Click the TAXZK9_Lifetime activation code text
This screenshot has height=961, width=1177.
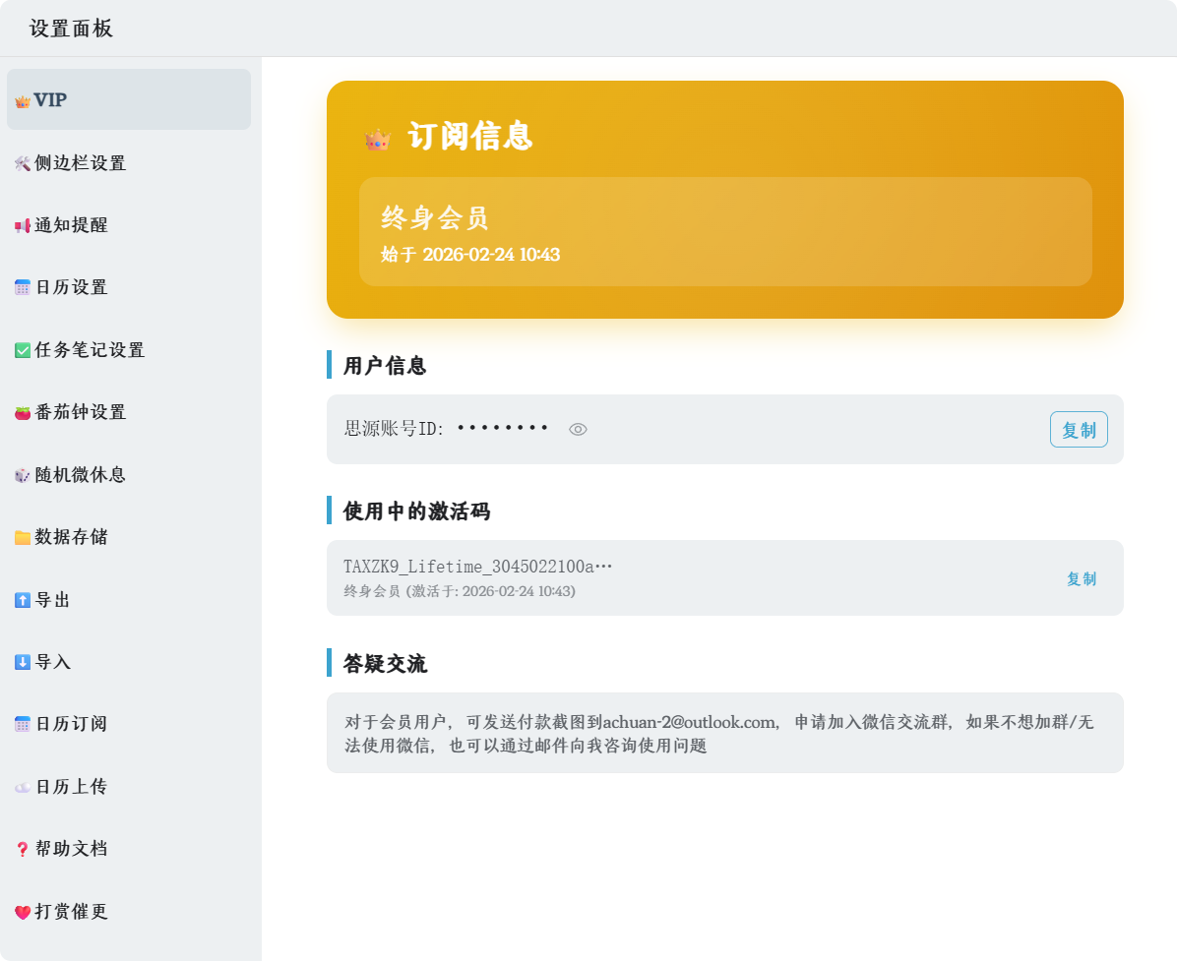pyautogui.click(x=477, y=567)
